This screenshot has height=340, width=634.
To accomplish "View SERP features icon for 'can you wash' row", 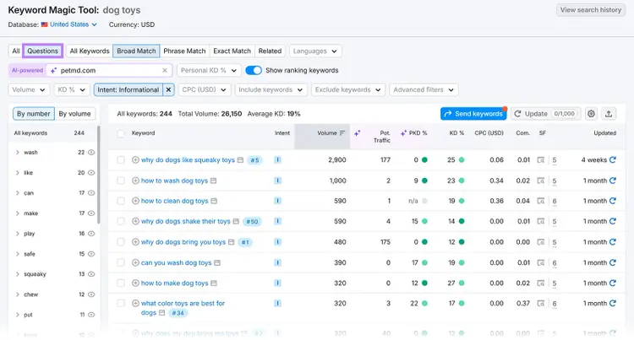I will 541,262.
